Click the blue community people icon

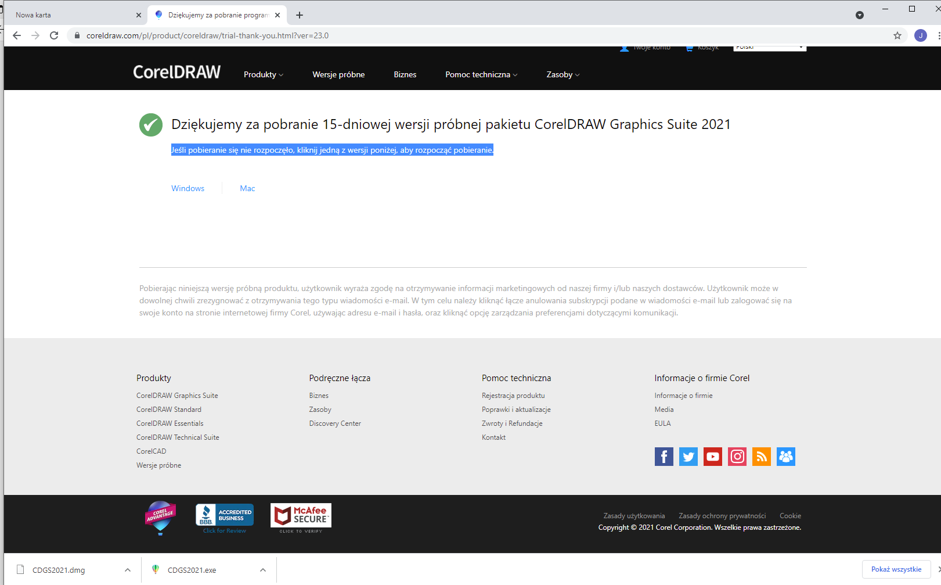pos(785,457)
